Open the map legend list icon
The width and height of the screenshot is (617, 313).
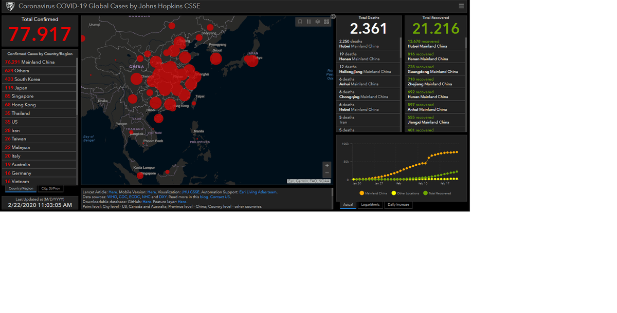point(309,22)
